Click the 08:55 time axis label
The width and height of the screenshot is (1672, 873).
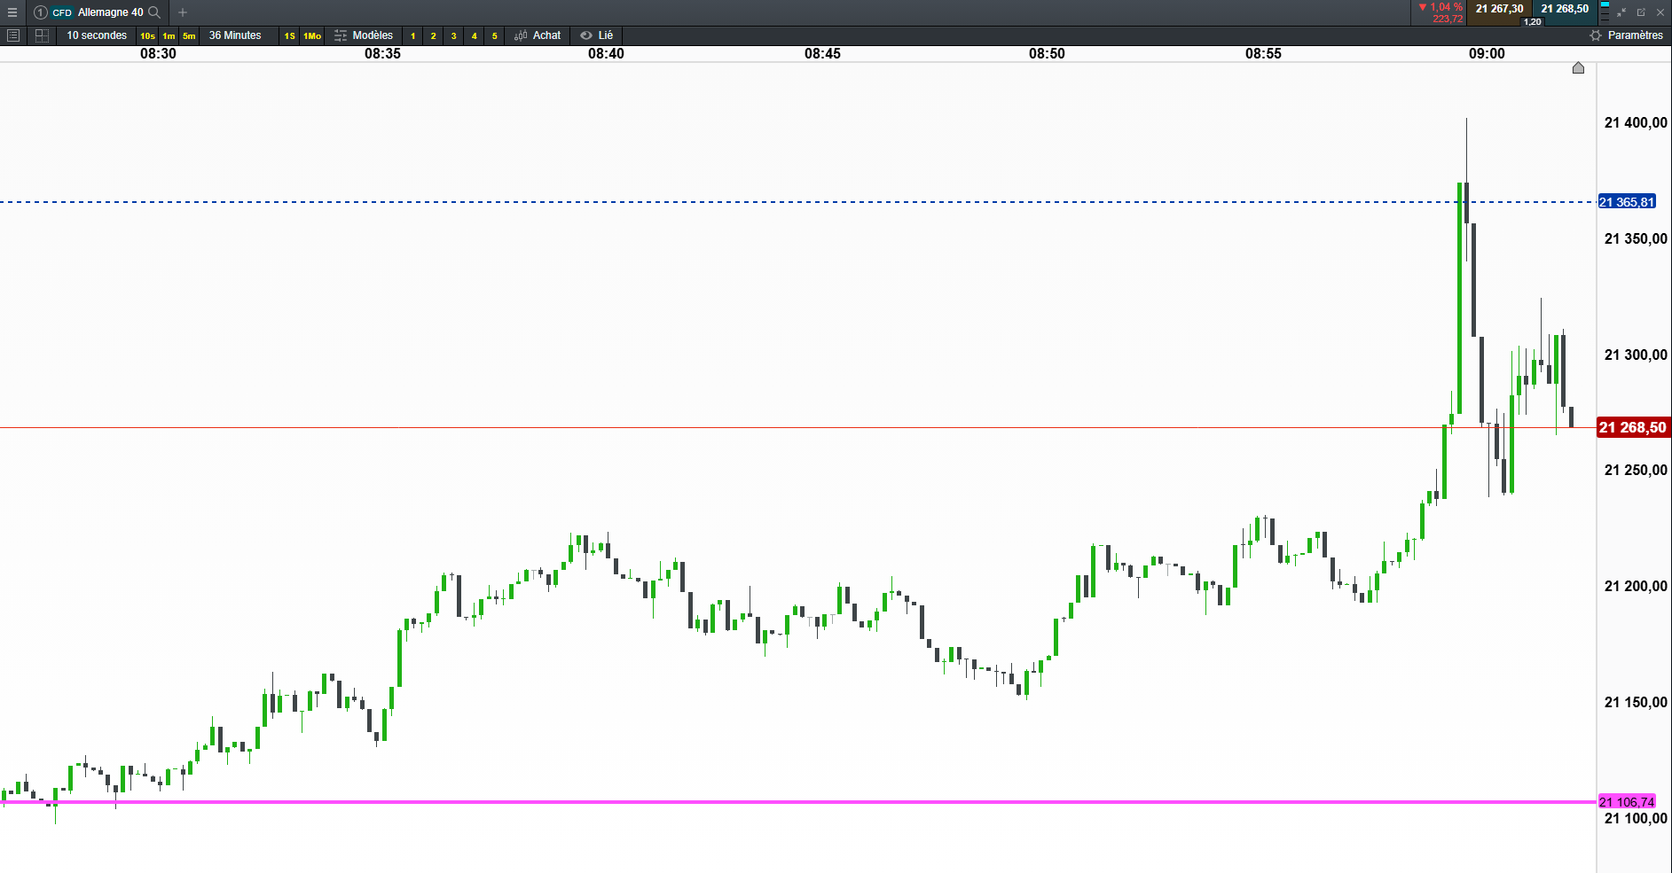[1263, 53]
